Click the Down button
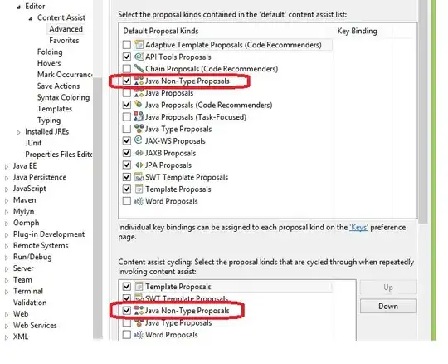 tap(388, 306)
